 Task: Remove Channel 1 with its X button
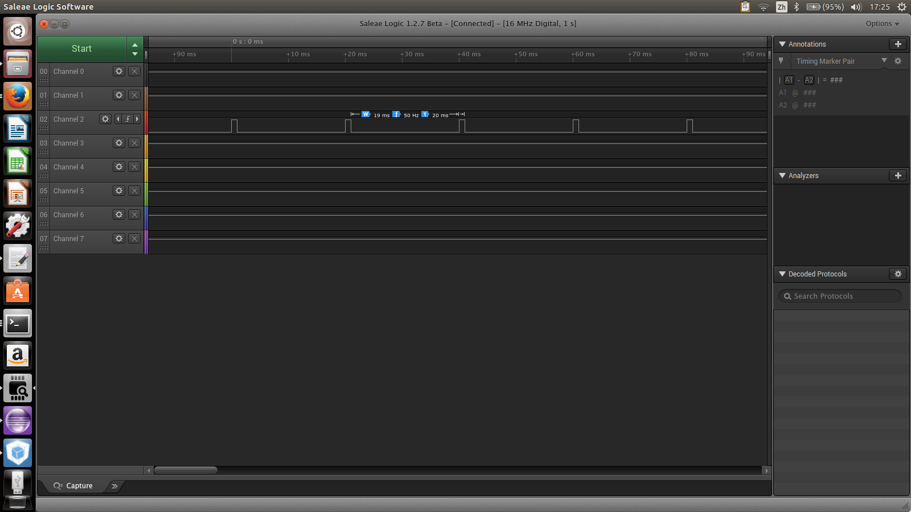click(x=134, y=95)
